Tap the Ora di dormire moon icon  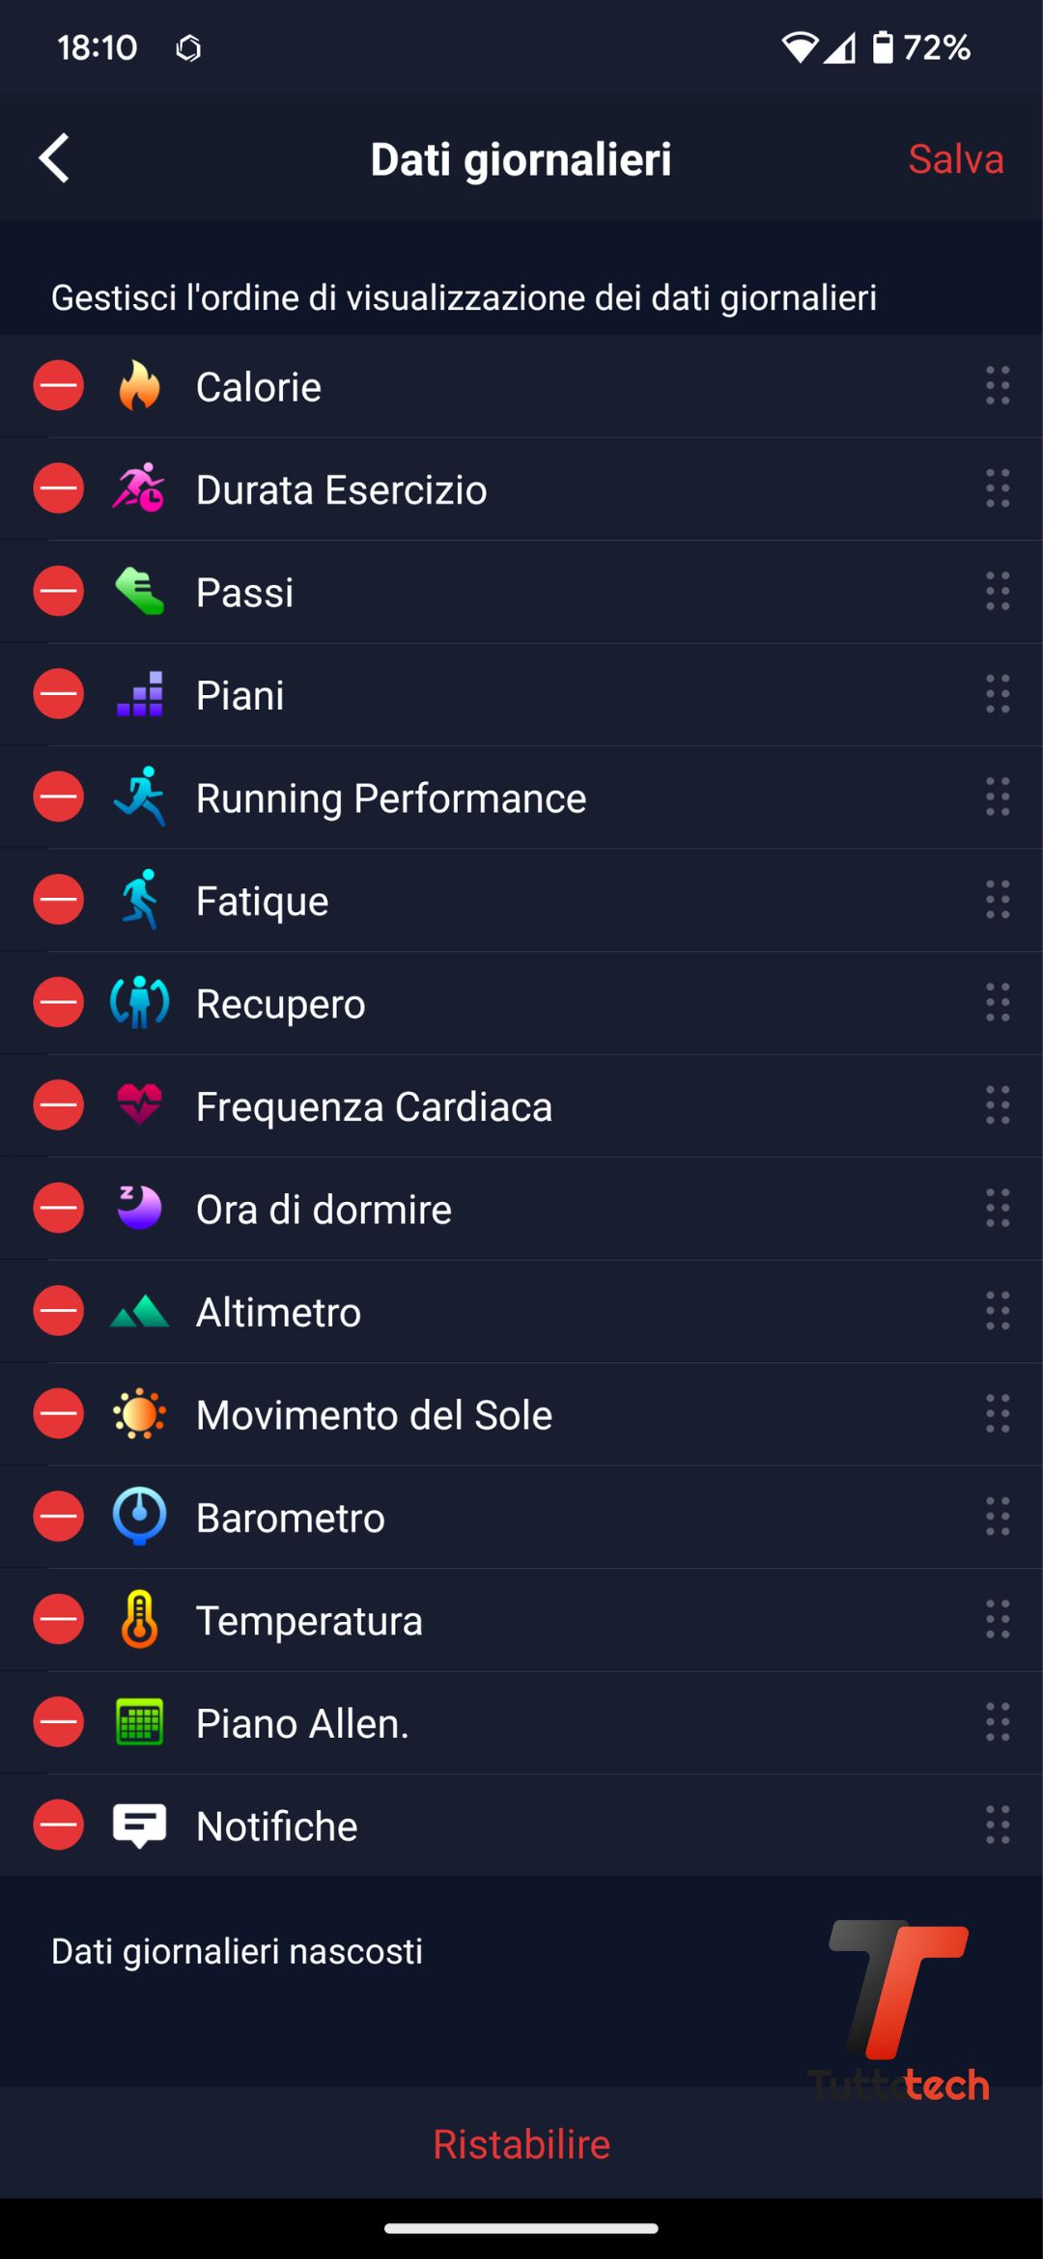coord(139,1208)
